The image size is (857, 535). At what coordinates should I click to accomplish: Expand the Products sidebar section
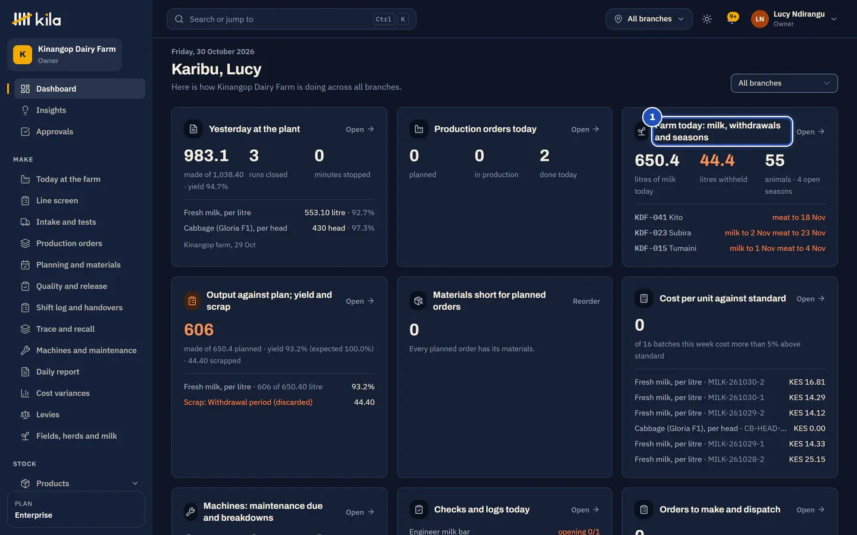pyautogui.click(x=80, y=483)
